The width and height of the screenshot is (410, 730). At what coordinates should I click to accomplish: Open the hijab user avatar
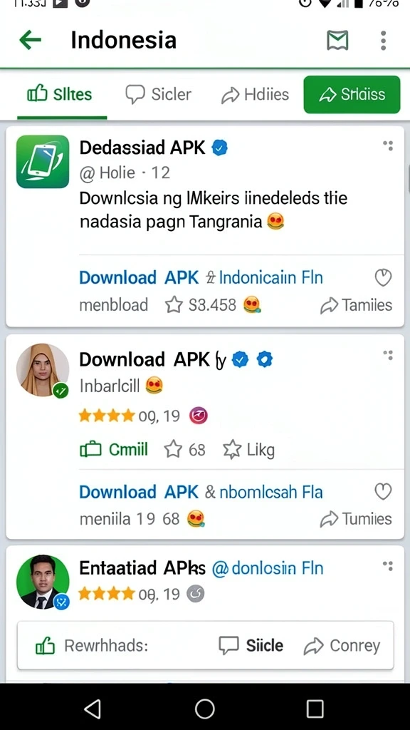click(43, 370)
